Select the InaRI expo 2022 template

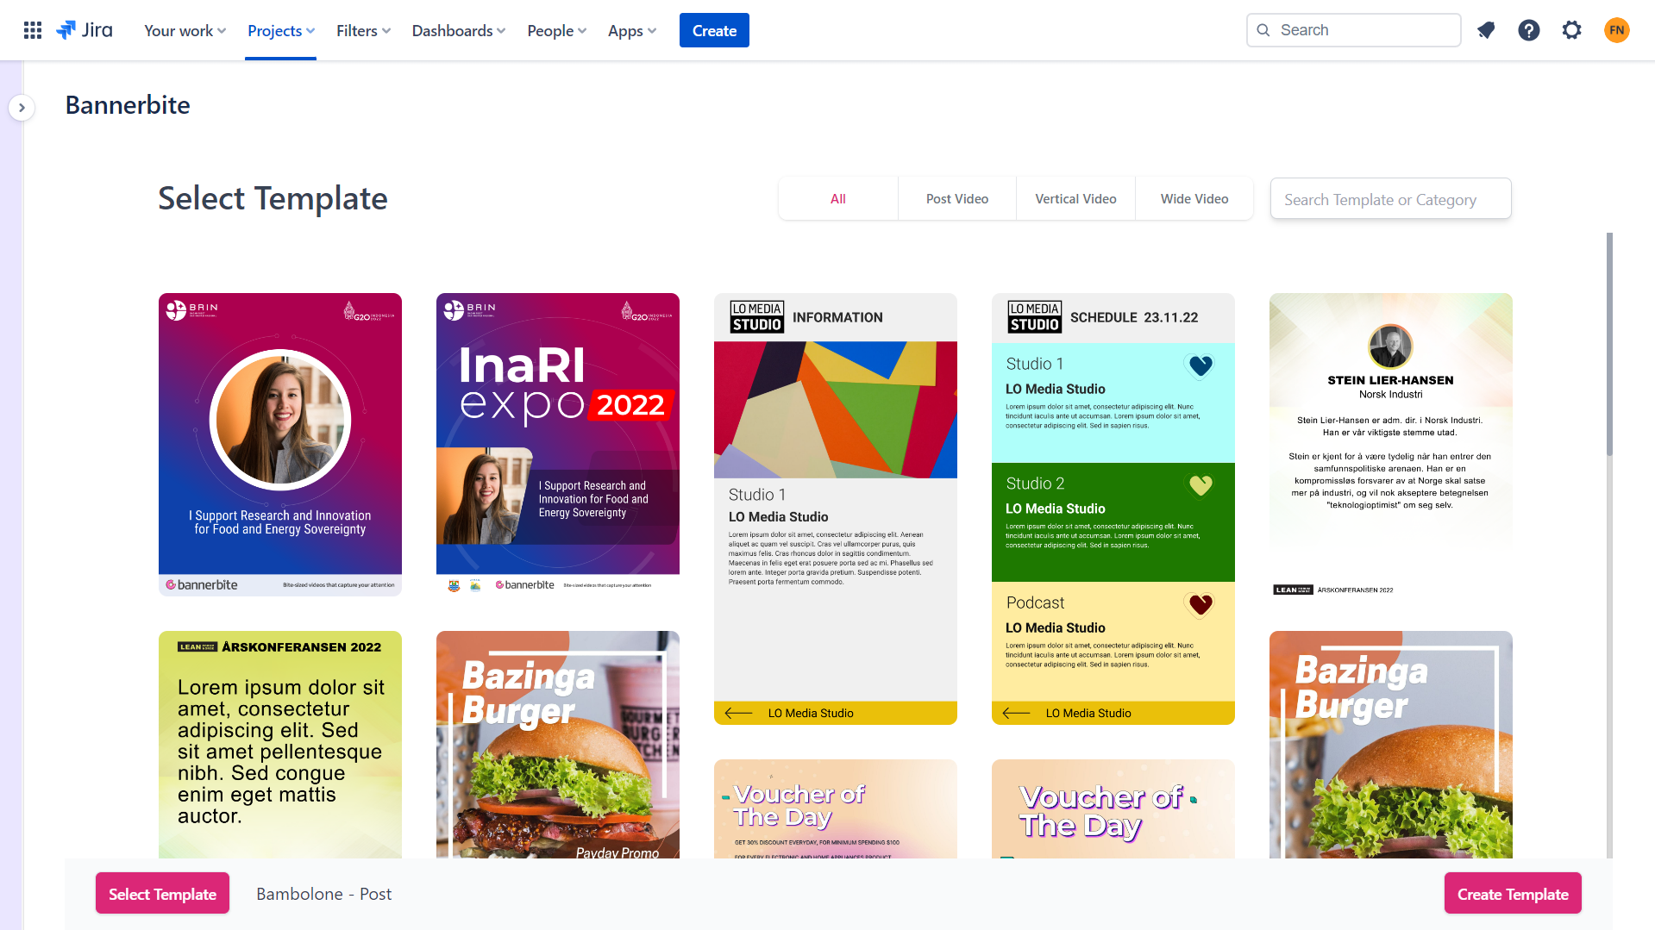(558, 444)
